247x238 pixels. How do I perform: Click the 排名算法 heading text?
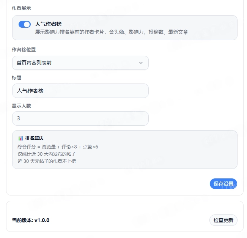tap(34, 138)
